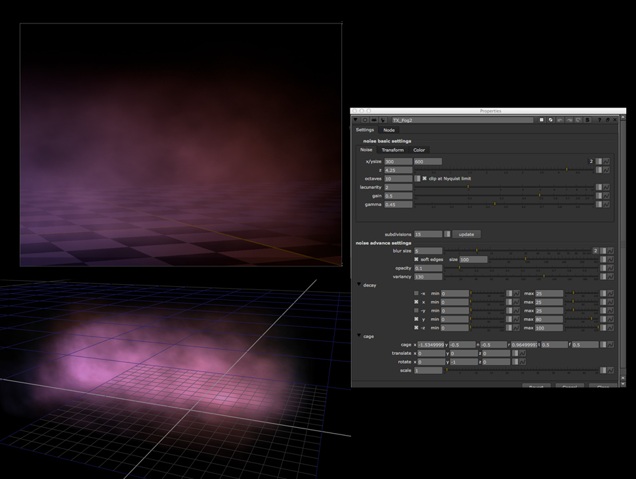Open node help with the question mark icon

(599, 120)
